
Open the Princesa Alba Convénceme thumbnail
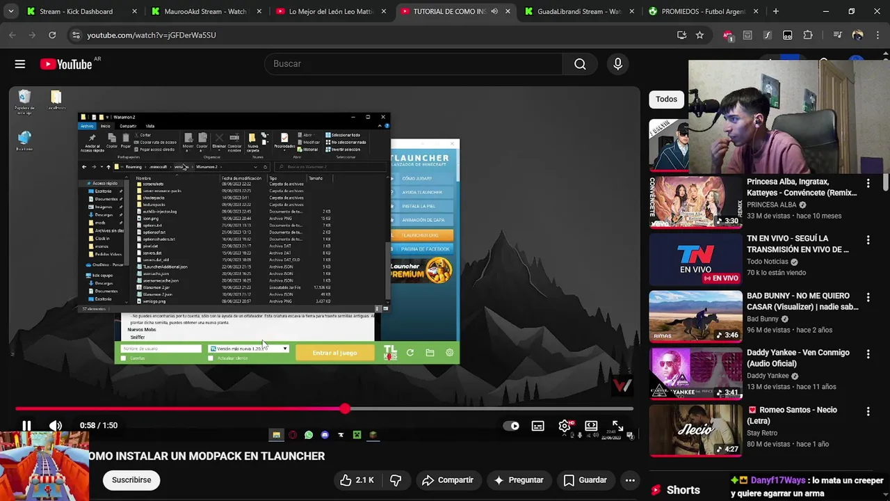695,202
